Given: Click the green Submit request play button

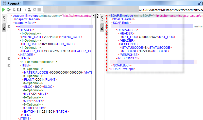Looking at the screenshot, I should tap(4, 10).
